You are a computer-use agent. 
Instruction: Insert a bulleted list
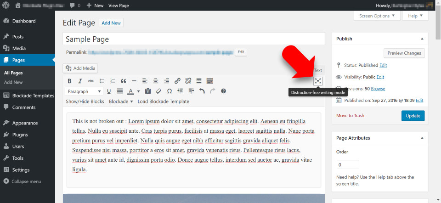102,81
